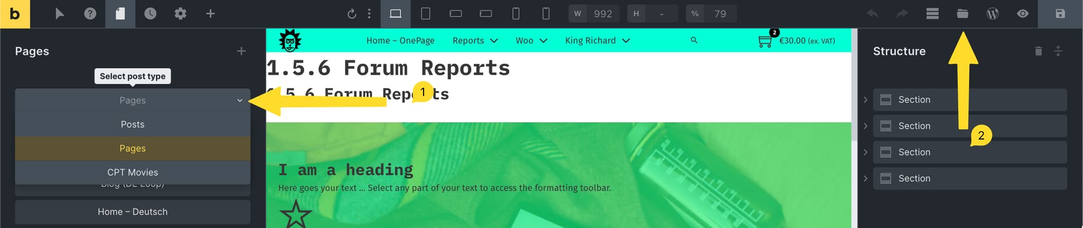Add a new page with the plus icon
1083x228 pixels.
point(241,51)
